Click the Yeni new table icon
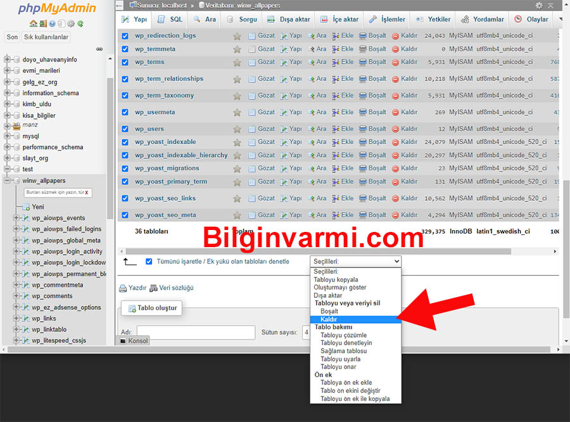The height and width of the screenshot is (422, 570). pyautogui.click(x=26, y=207)
